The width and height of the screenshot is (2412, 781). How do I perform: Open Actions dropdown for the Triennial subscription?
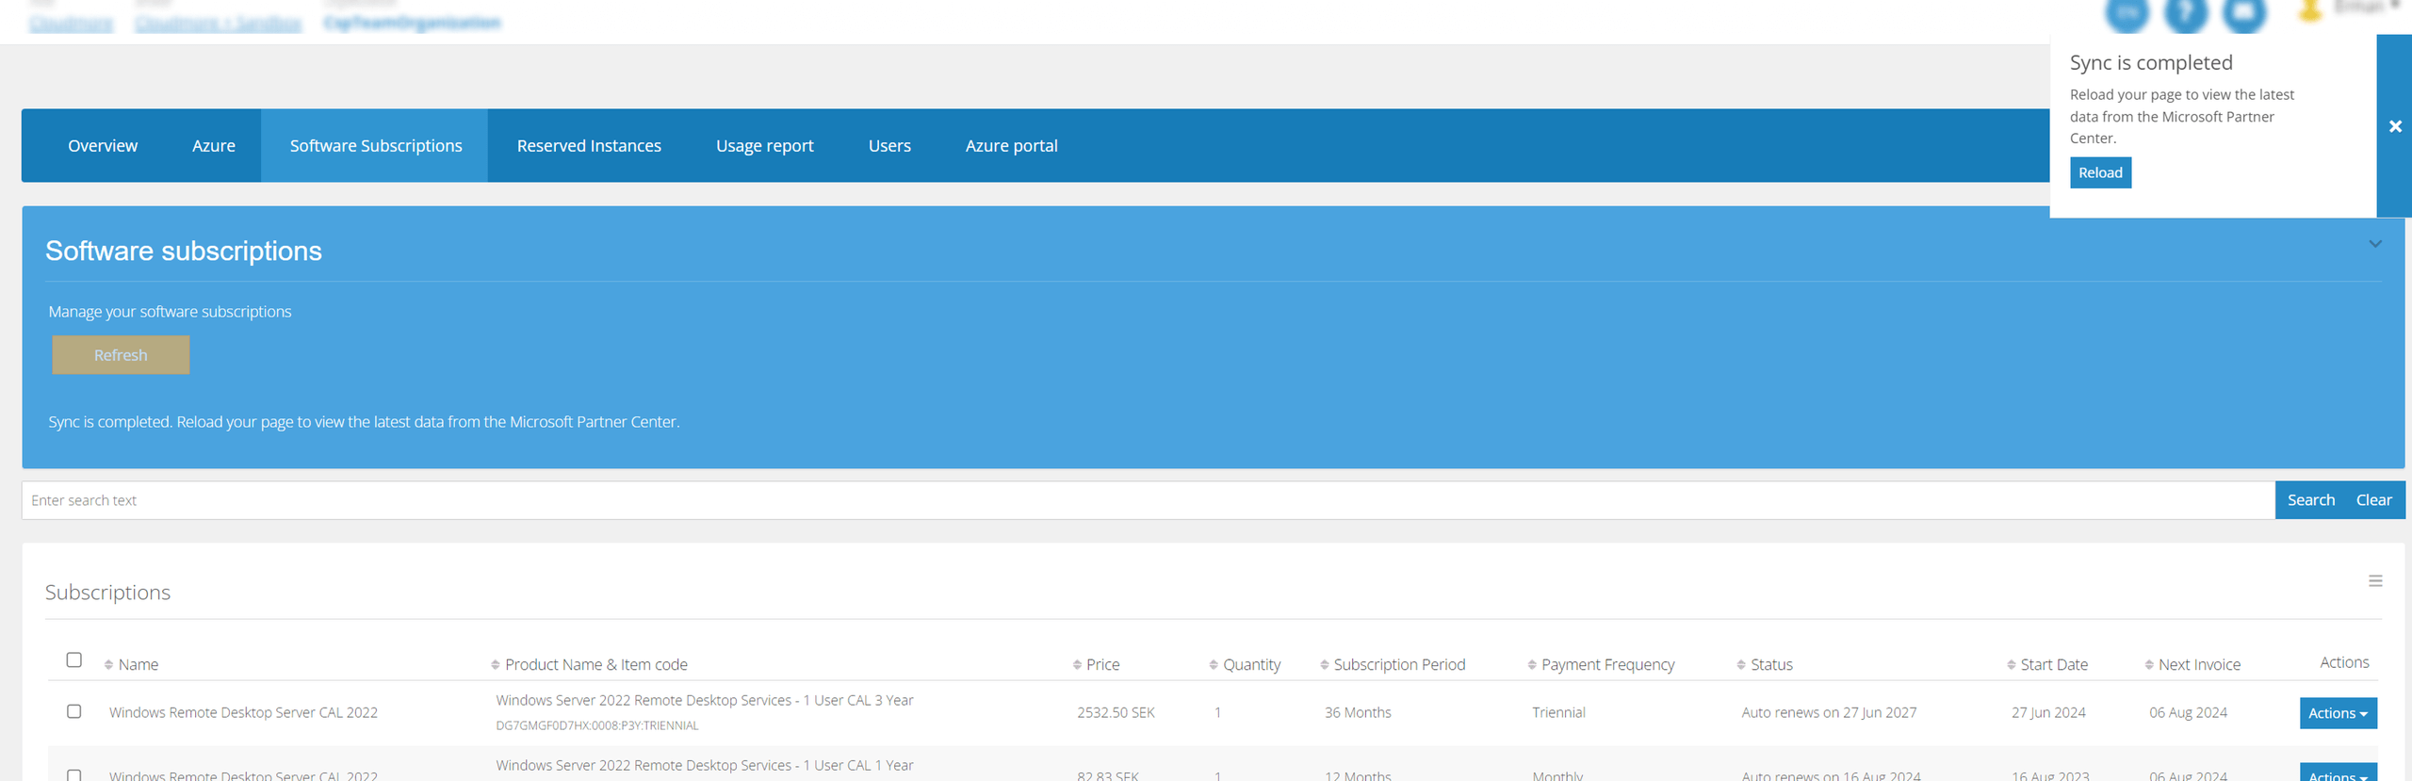pyautogui.click(x=2338, y=713)
